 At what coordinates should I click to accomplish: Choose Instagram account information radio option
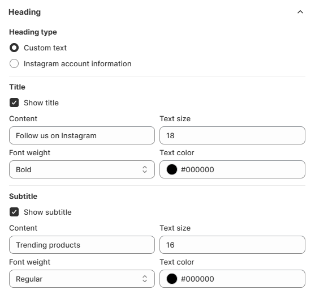click(14, 63)
